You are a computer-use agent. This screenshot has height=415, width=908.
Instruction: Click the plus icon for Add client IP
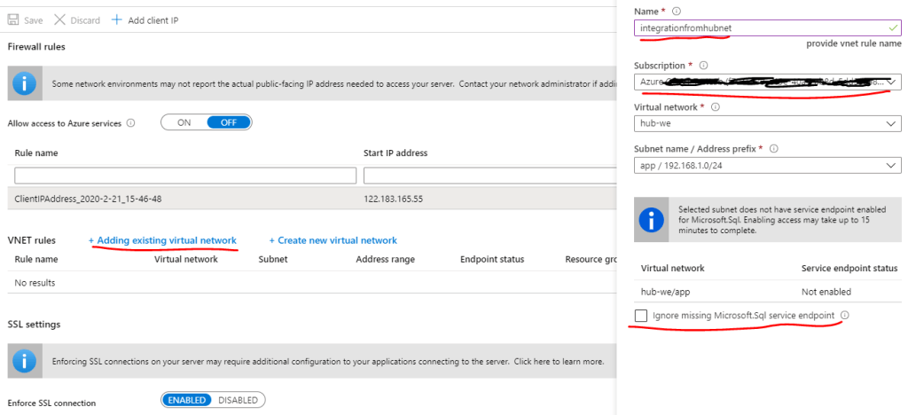(116, 20)
